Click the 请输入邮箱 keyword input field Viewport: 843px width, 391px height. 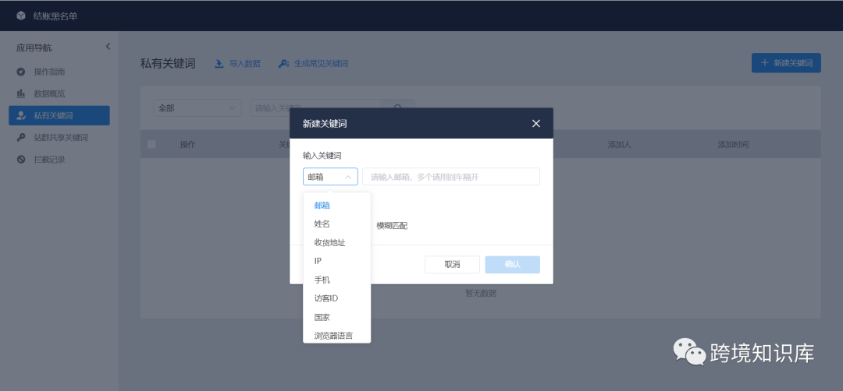tap(451, 177)
